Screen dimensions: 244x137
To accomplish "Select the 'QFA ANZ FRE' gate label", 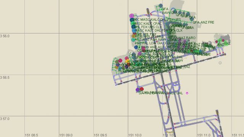I will point(203,22).
